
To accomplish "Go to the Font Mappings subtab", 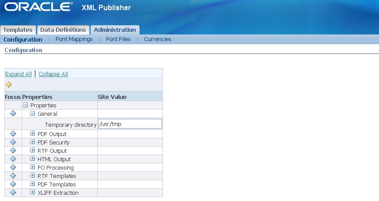I will pos(74,39).
